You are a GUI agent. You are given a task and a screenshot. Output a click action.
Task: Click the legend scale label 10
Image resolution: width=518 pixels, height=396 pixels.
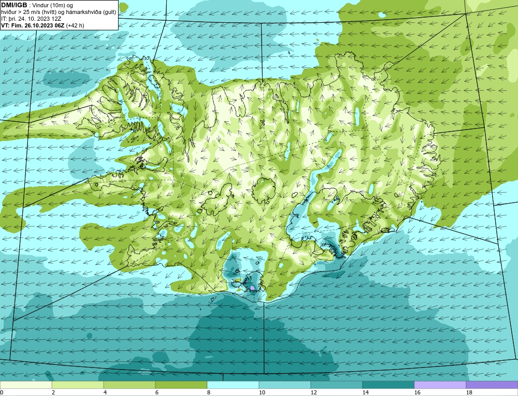(x=262, y=392)
